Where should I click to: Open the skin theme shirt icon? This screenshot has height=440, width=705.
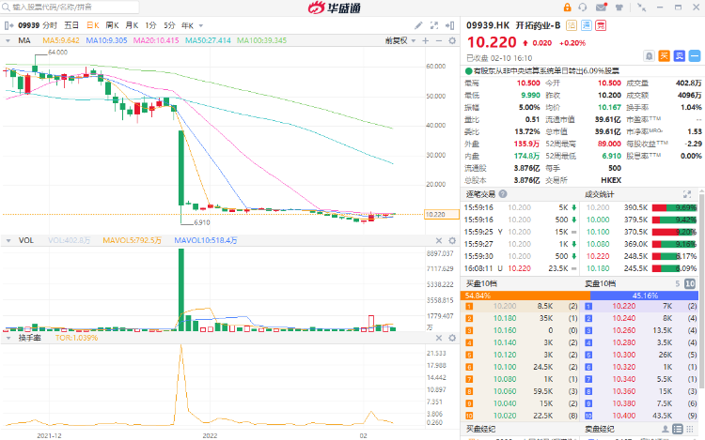pos(619,8)
